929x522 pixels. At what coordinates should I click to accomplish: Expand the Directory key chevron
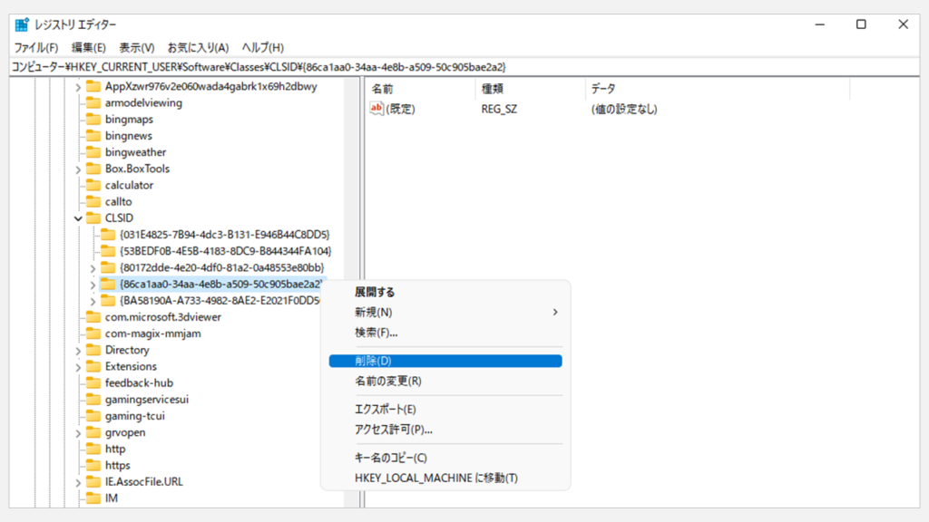pos(78,351)
